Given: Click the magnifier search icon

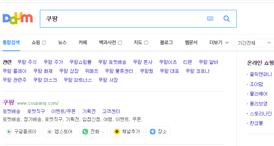Looking at the screenshot, I should (227, 19).
